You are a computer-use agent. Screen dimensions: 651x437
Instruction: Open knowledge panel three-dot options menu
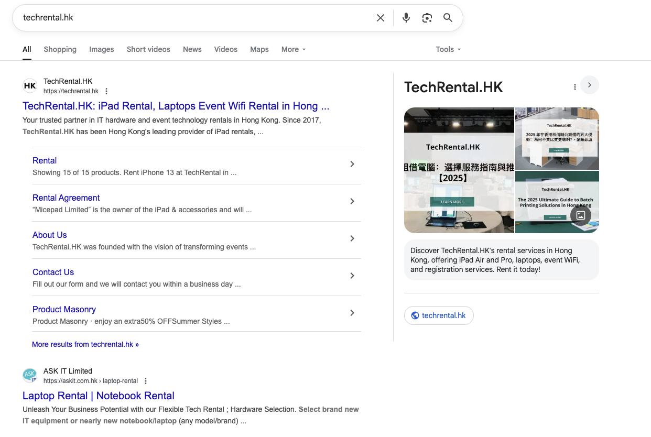[x=575, y=87]
